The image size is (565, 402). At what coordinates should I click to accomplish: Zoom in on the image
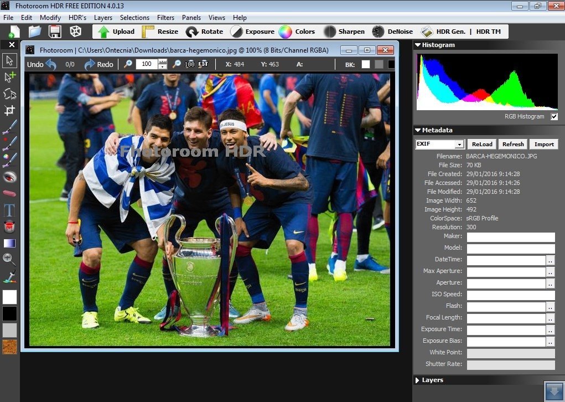(x=128, y=64)
